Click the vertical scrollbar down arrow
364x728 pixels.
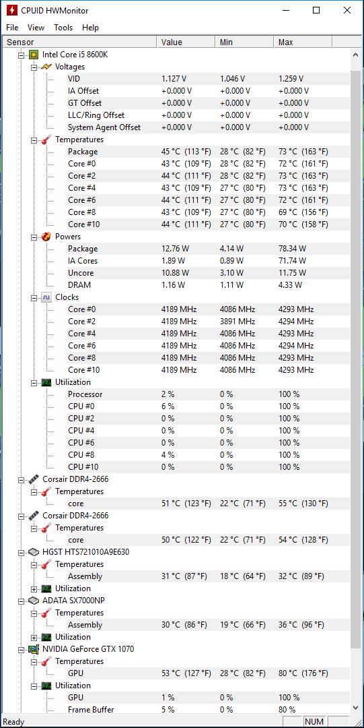[x=356, y=707]
